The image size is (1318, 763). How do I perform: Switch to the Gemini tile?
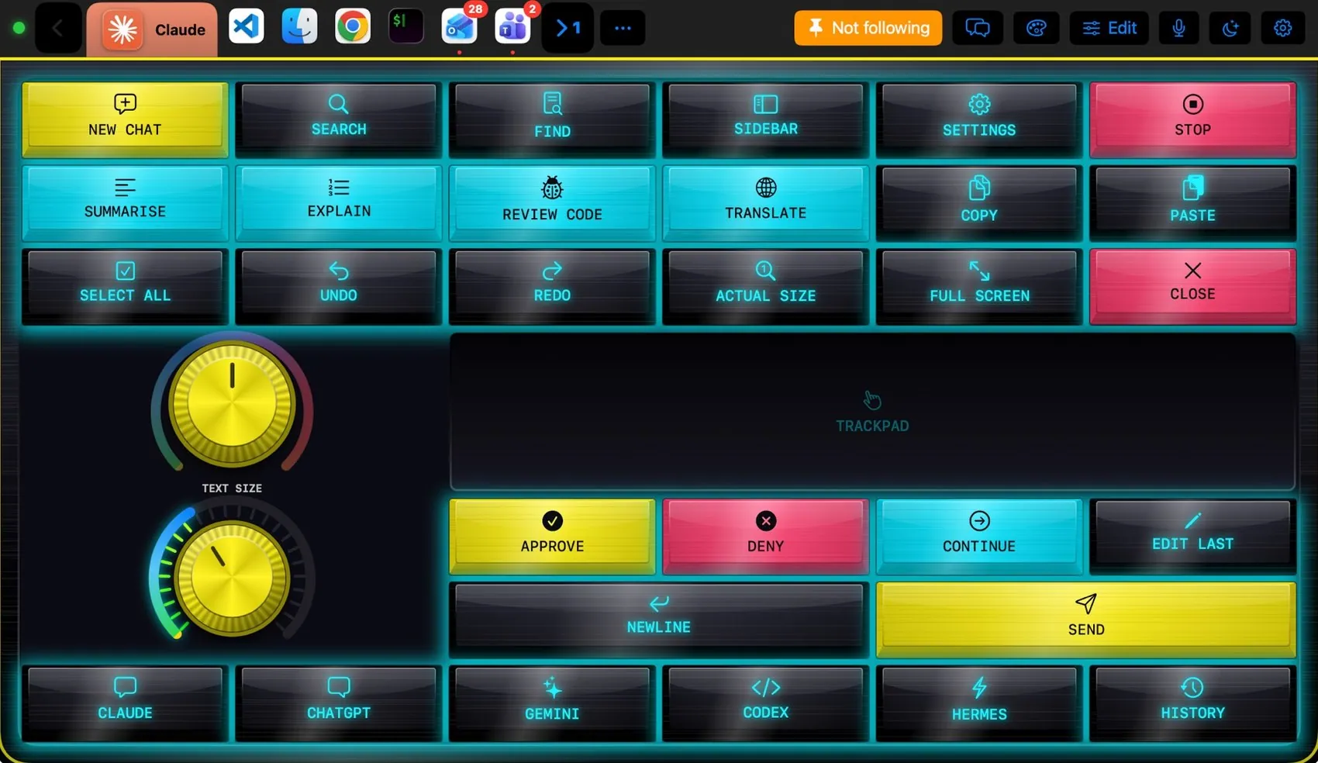(x=552, y=703)
